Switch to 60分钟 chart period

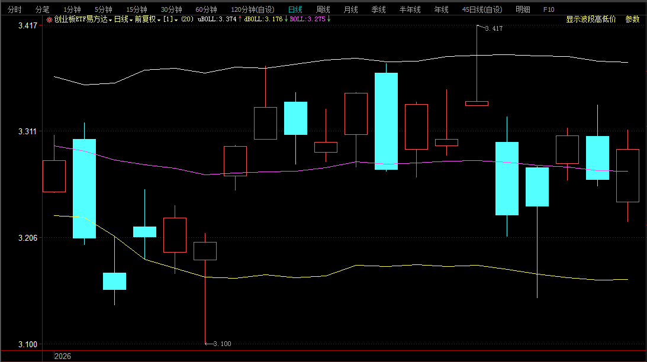coord(206,9)
